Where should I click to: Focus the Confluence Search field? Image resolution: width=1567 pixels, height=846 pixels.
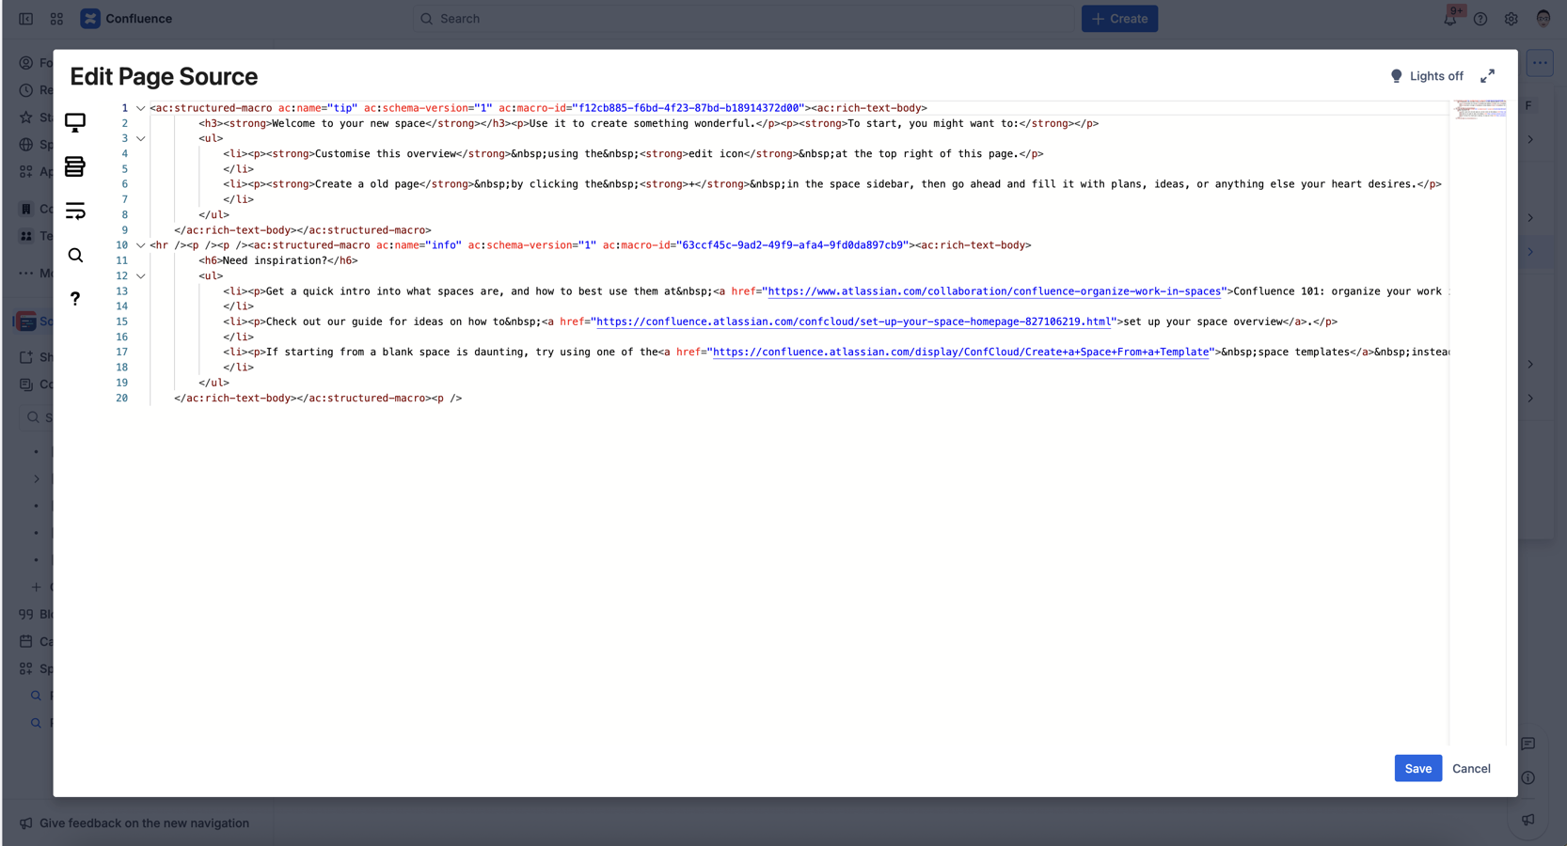pyautogui.click(x=743, y=19)
